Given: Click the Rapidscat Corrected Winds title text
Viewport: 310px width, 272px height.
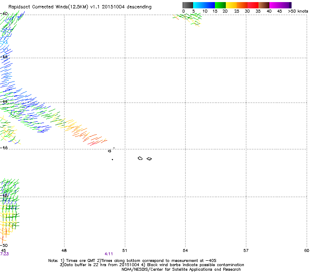Looking at the screenshot, I should coord(80,7).
